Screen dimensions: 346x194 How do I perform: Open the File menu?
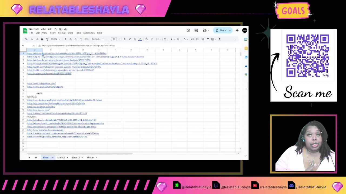pyautogui.click(x=31, y=33)
